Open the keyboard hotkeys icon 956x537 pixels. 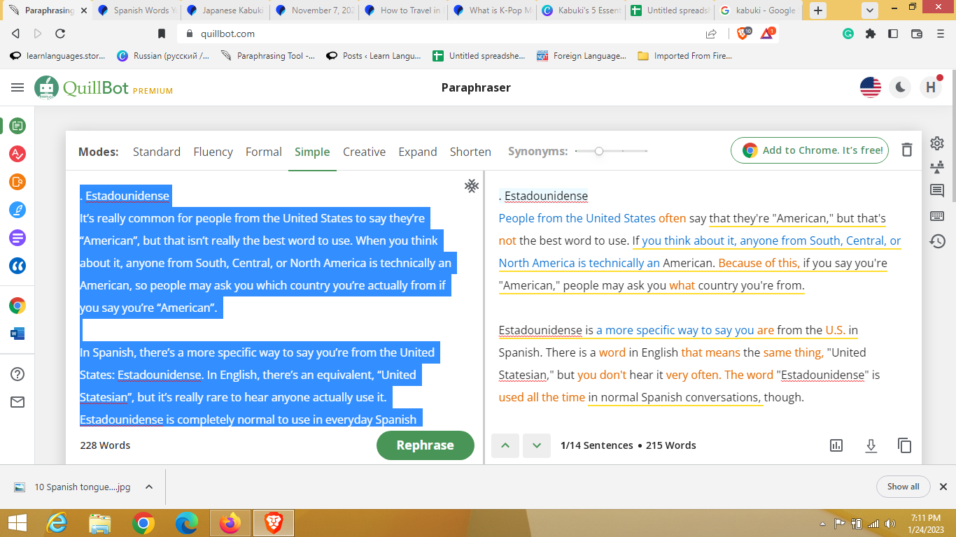(x=937, y=216)
